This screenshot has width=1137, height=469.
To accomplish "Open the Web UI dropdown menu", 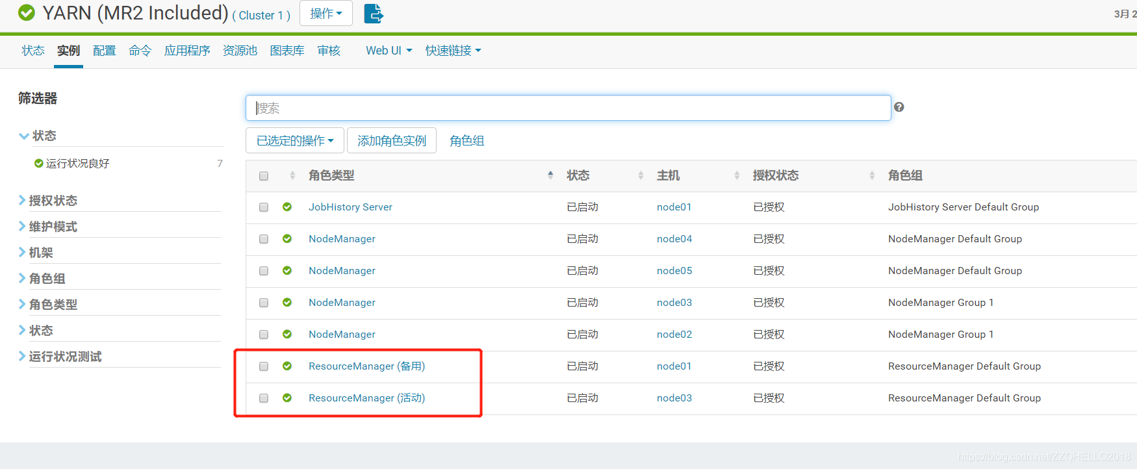I will click(x=389, y=50).
